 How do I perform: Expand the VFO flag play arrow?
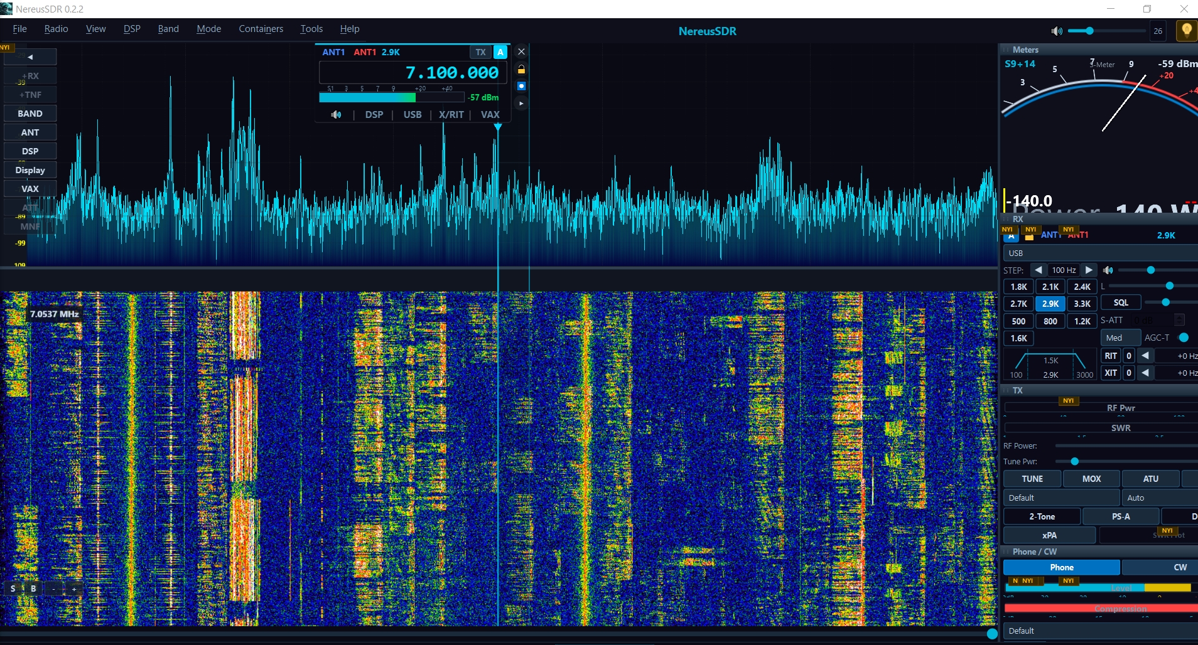(521, 103)
